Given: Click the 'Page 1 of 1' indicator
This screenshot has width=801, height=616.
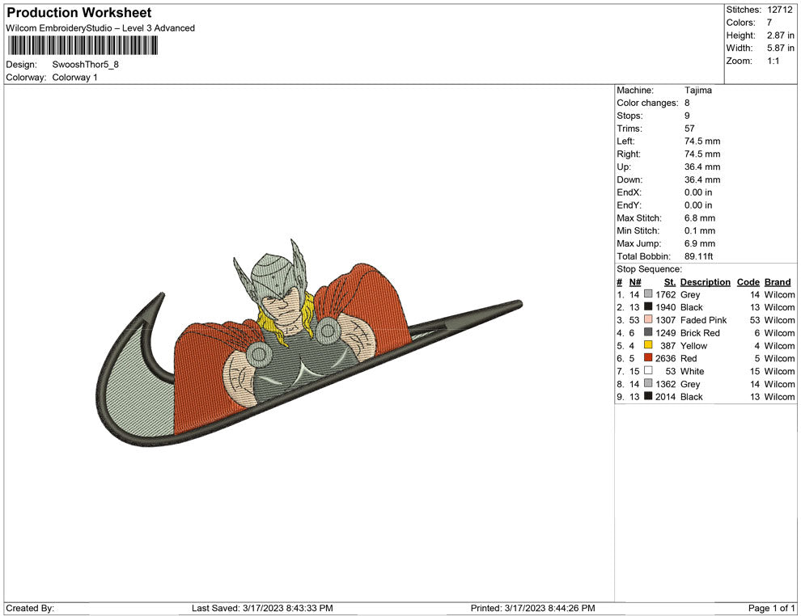Looking at the screenshot, I should [x=771, y=608].
